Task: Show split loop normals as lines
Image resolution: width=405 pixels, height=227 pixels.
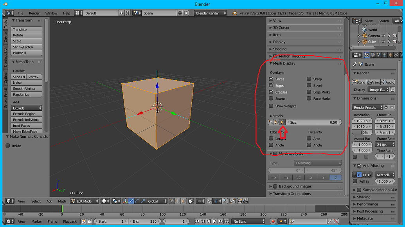Action: click(276, 122)
